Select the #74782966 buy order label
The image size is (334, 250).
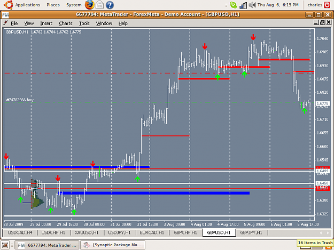point(20,100)
